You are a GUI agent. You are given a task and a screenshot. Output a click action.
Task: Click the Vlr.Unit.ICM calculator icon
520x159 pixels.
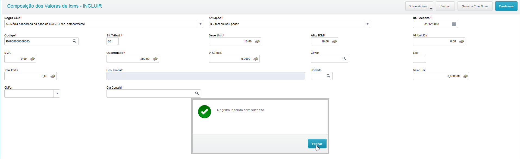pyautogui.click(x=461, y=42)
